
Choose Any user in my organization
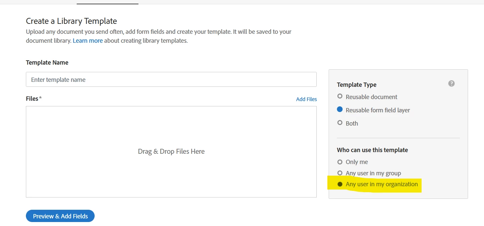(x=340, y=184)
